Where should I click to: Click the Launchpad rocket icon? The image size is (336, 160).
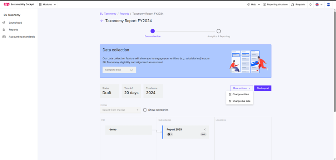coord(4,23)
